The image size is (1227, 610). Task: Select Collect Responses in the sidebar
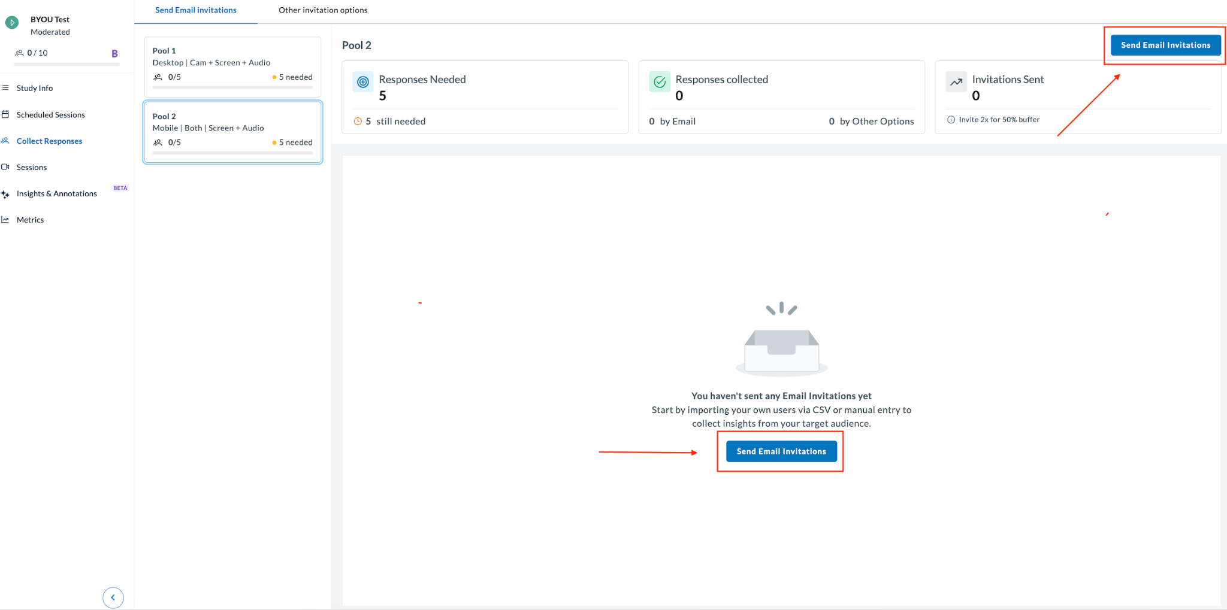point(49,141)
